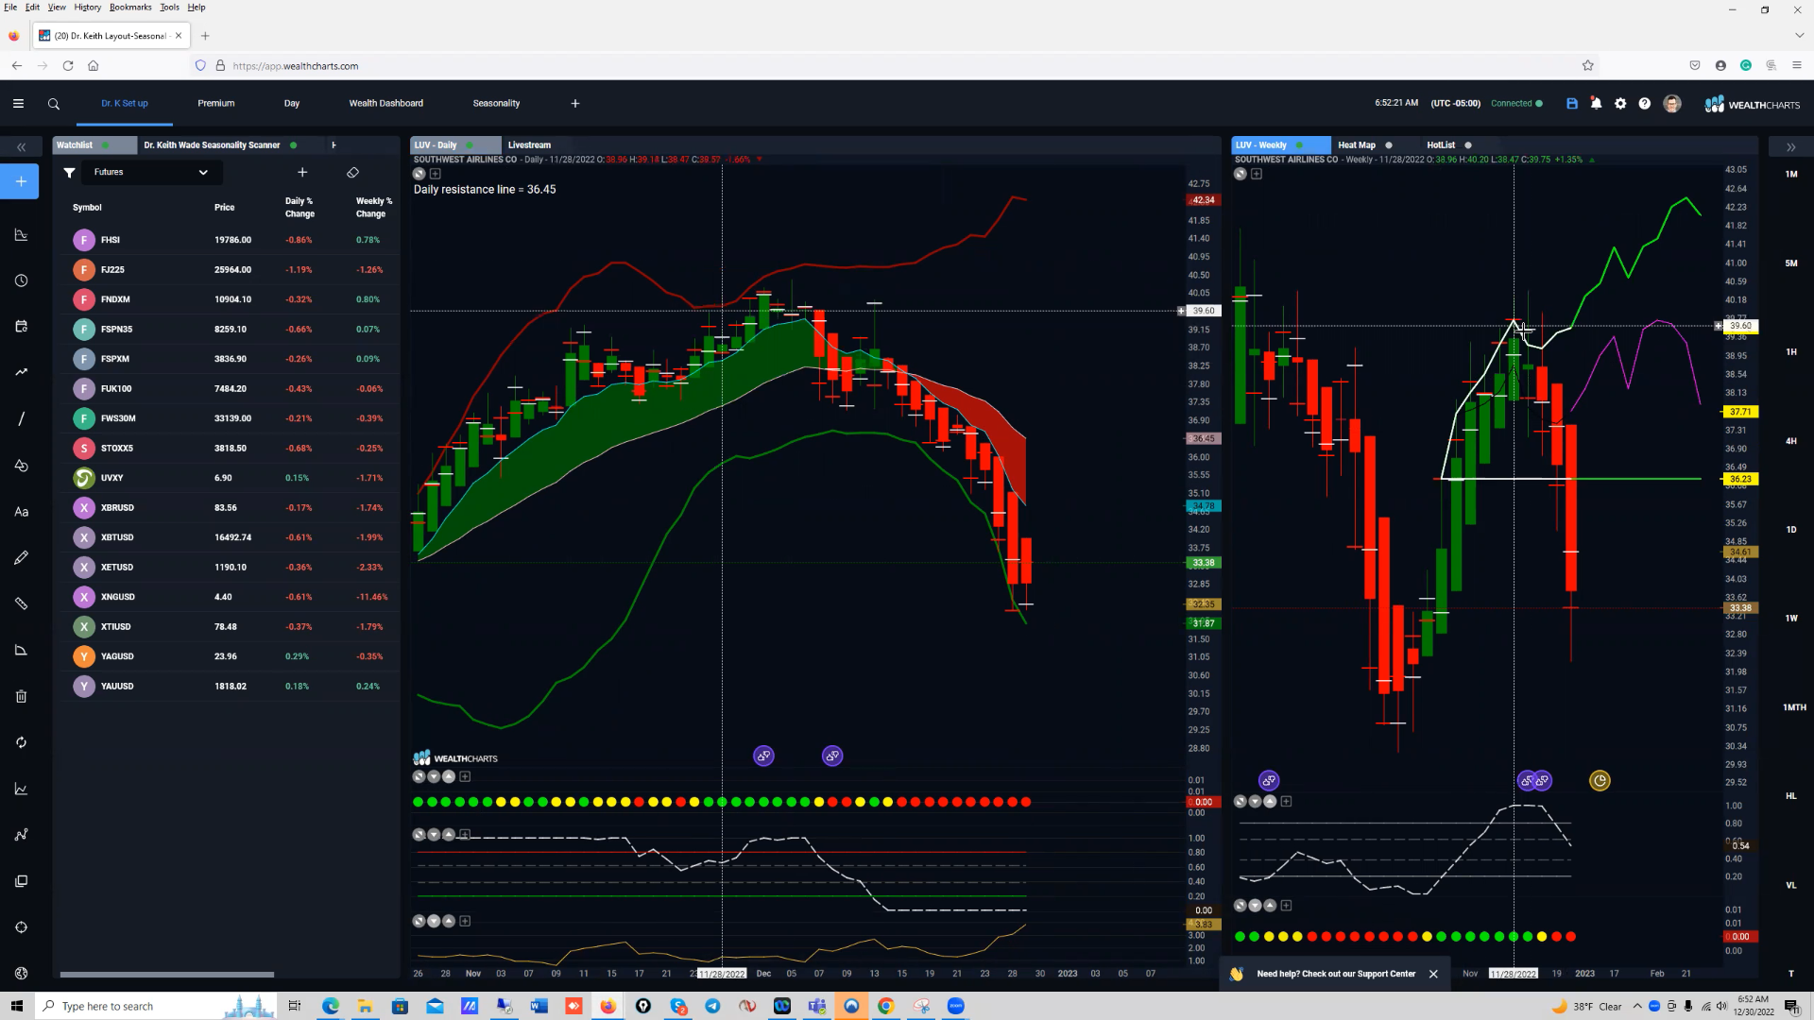Move weekly oscillator panel down arrow
The image size is (1814, 1020).
click(1256, 802)
